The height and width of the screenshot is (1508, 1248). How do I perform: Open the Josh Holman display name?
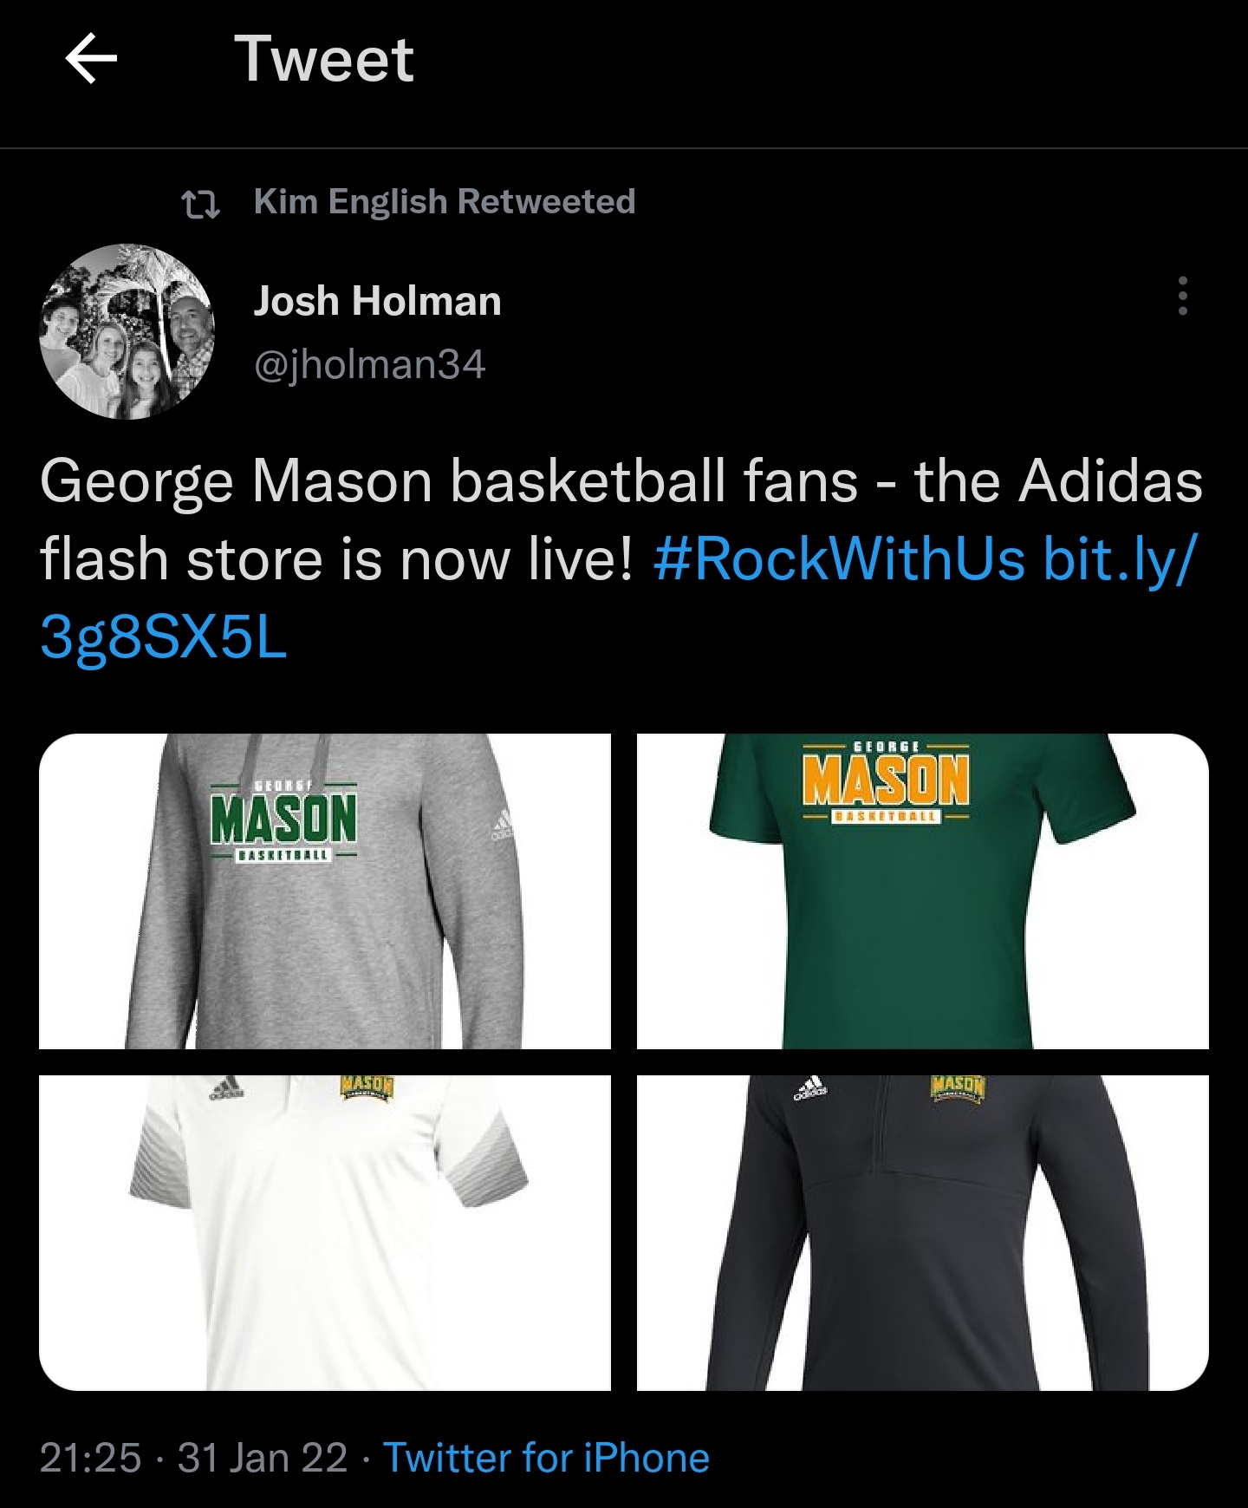[377, 302]
